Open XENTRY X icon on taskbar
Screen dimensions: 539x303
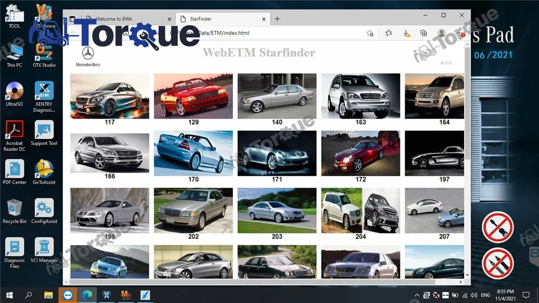click(107, 295)
